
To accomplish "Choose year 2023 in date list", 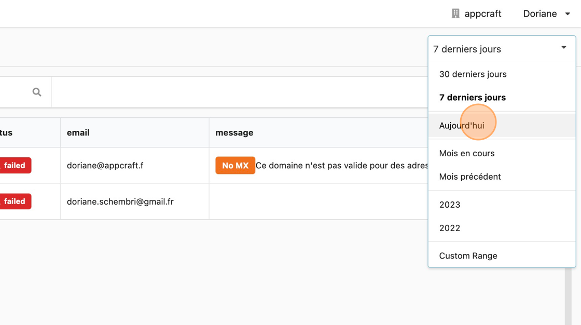I will pos(450,205).
